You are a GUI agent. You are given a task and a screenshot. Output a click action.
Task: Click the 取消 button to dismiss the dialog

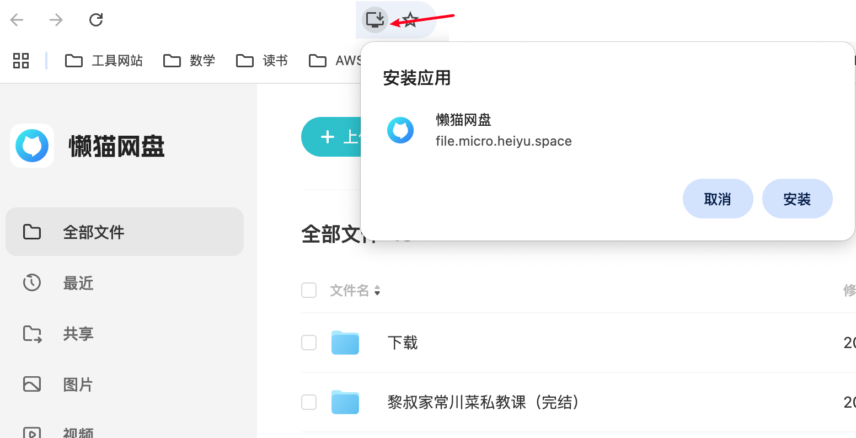pyautogui.click(x=718, y=199)
